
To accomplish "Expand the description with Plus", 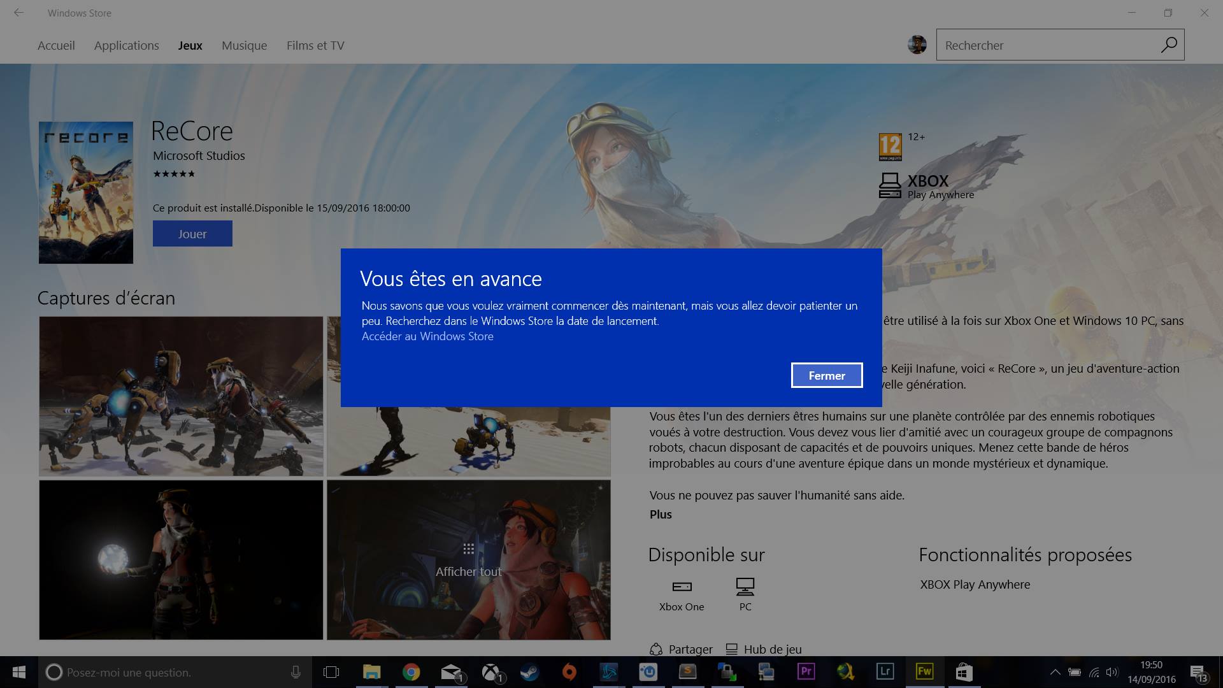I will [x=661, y=515].
